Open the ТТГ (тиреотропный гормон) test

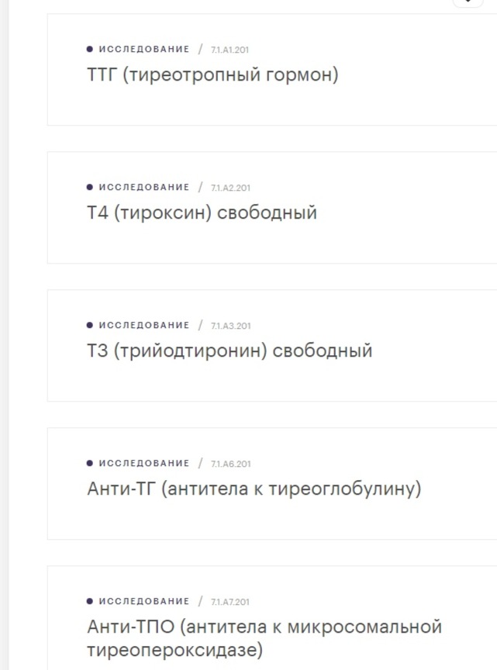(x=212, y=75)
